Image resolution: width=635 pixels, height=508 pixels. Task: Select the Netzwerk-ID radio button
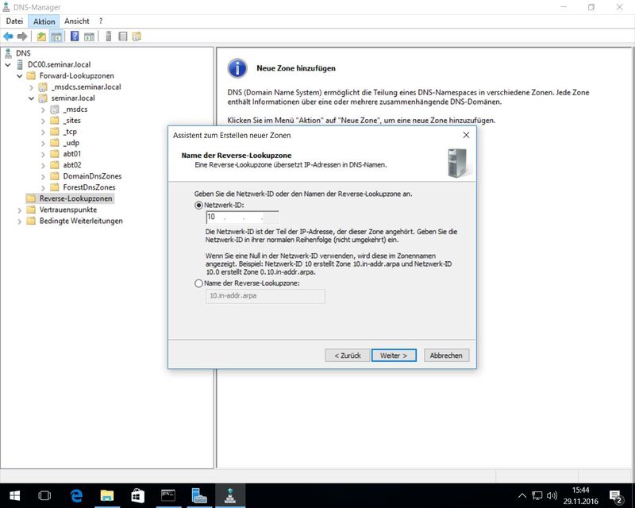pos(198,206)
